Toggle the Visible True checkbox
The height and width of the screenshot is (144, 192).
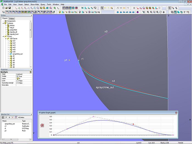(x=18, y=76)
